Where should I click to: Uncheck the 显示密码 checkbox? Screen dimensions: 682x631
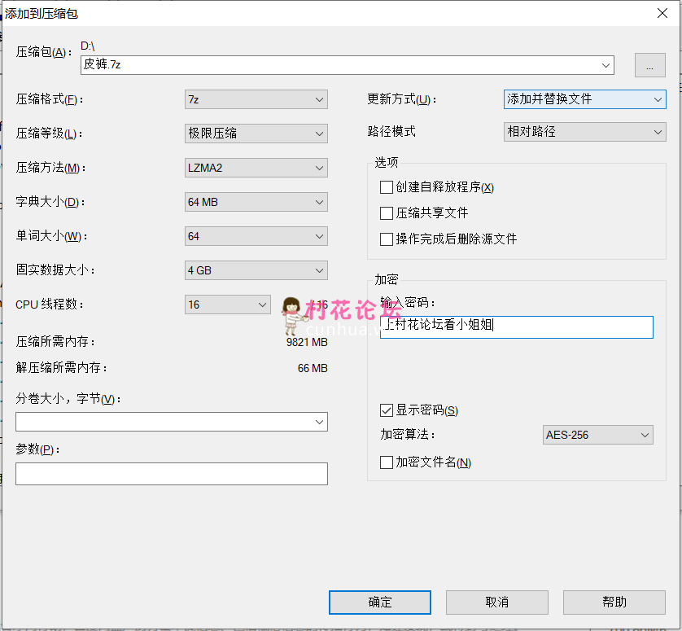click(387, 410)
